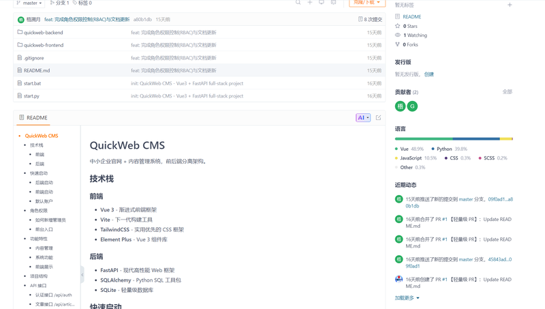Viewport: 545px width, 309px height.
Task: Jump to 认证接口 /api/auth in outline
Action: [54, 295]
